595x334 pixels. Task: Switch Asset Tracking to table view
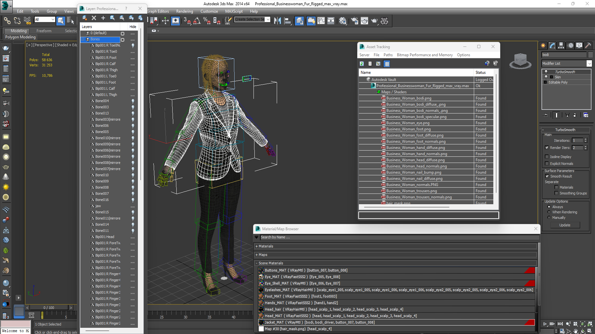coord(387,64)
